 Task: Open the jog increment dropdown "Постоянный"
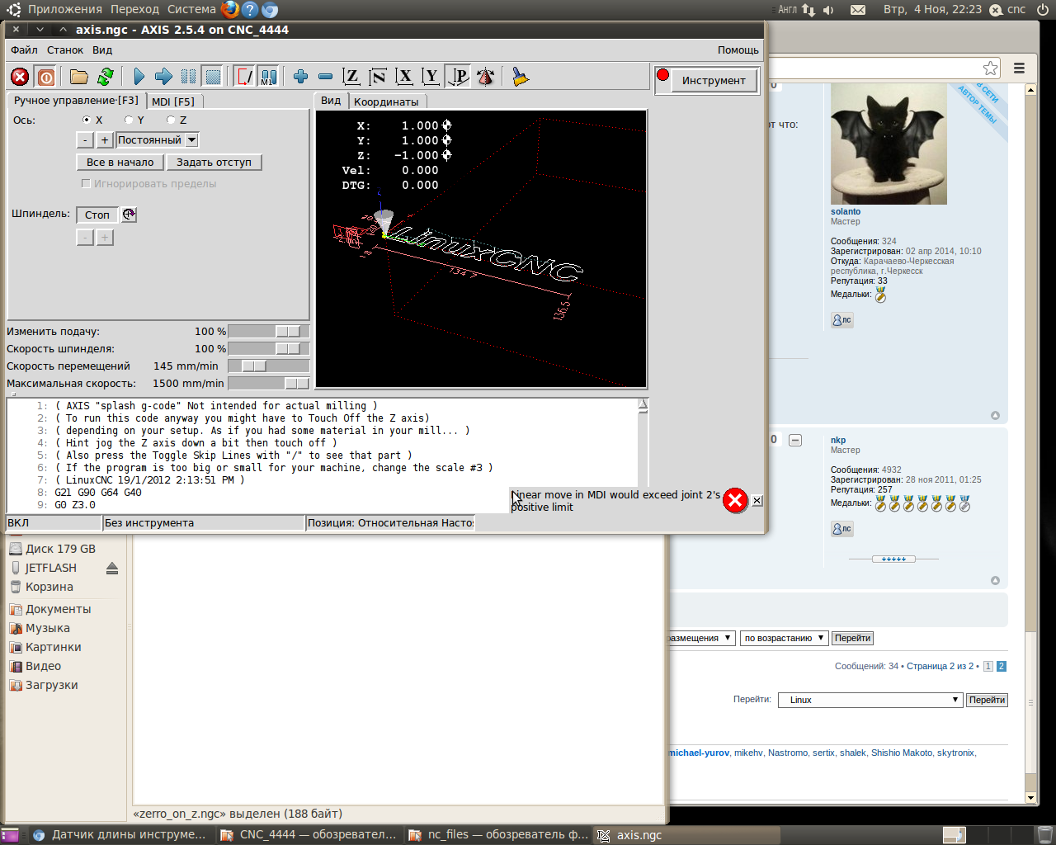click(157, 140)
